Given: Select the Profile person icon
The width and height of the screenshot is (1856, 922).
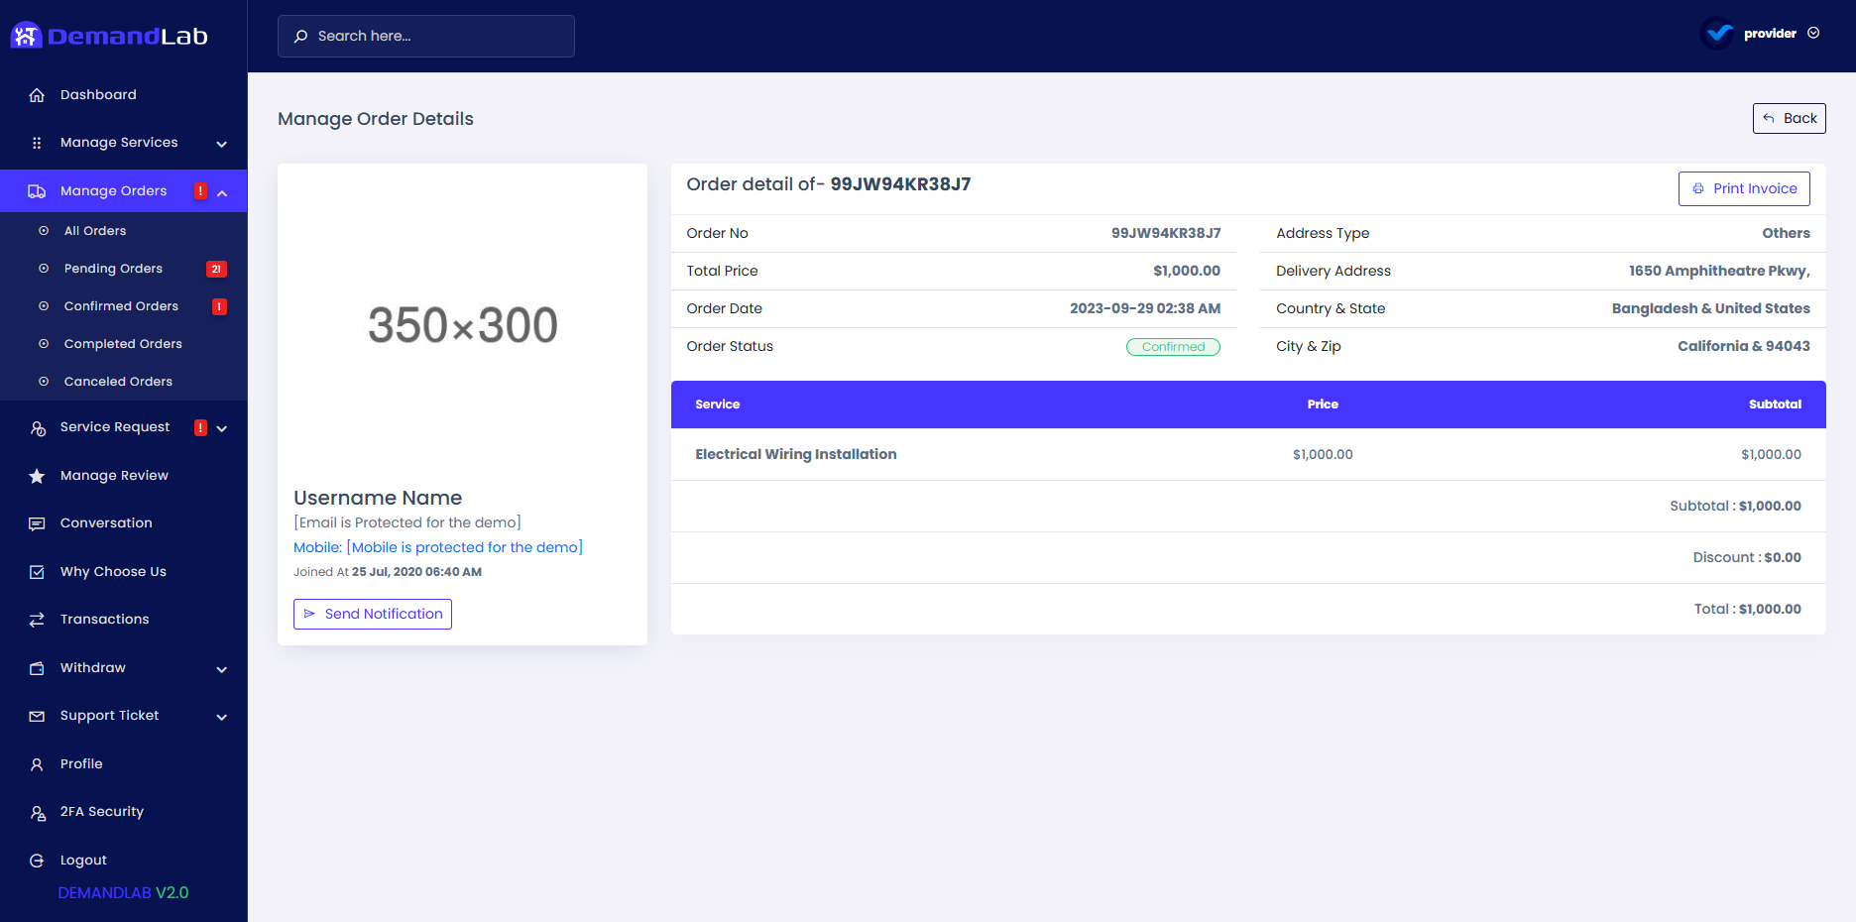Looking at the screenshot, I should point(37,763).
